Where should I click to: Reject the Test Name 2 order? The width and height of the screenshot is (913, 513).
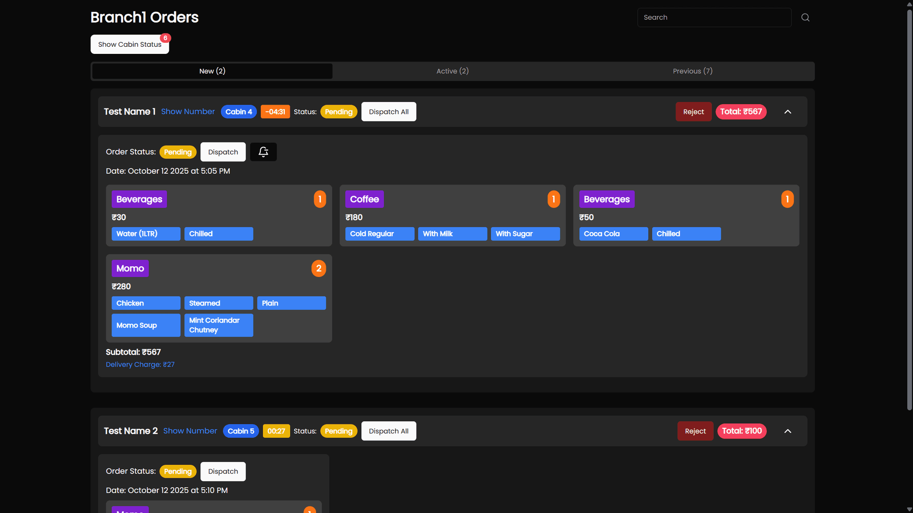[695, 431]
